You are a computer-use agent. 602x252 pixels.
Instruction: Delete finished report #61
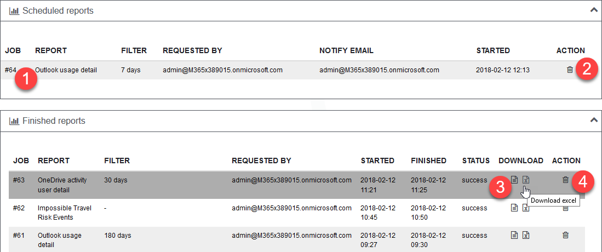565,235
